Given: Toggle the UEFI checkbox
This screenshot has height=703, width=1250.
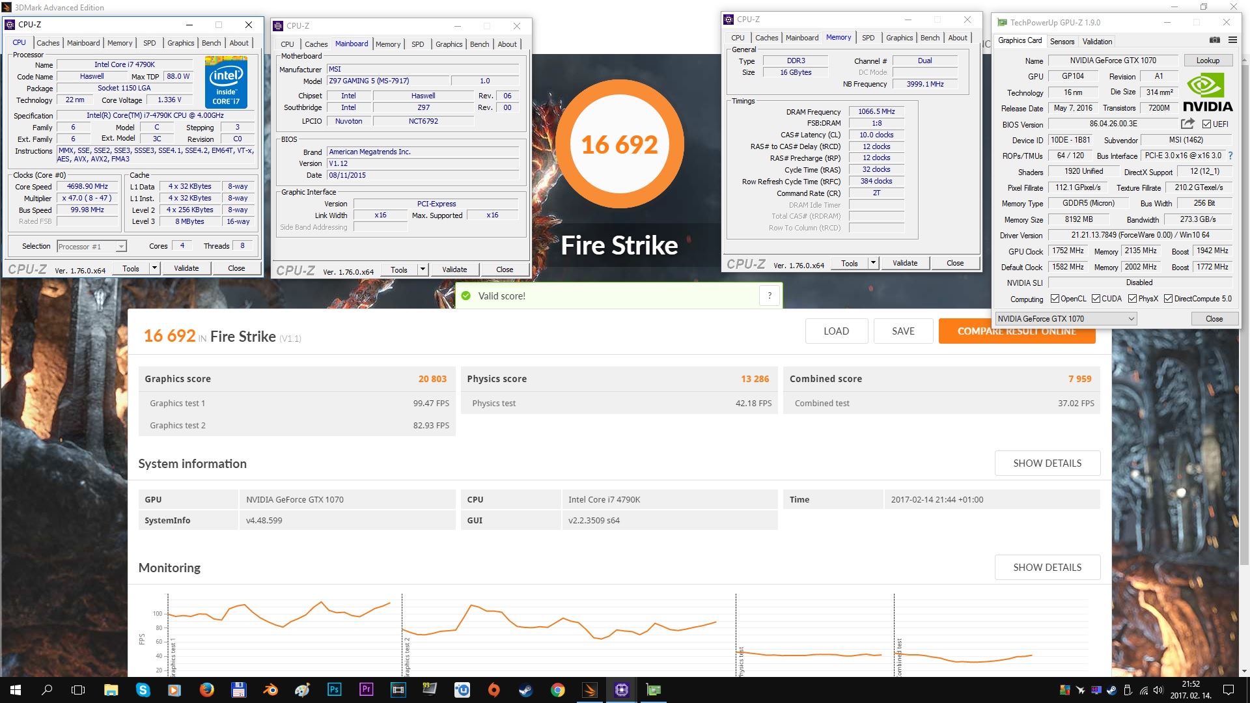Looking at the screenshot, I should click(1206, 124).
